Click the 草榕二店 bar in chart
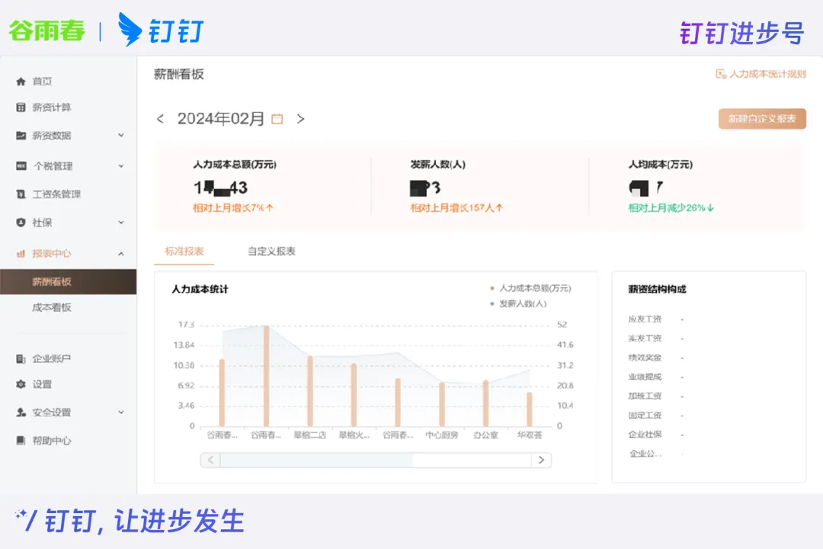This screenshot has height=549, width=823. coord(310,391)
